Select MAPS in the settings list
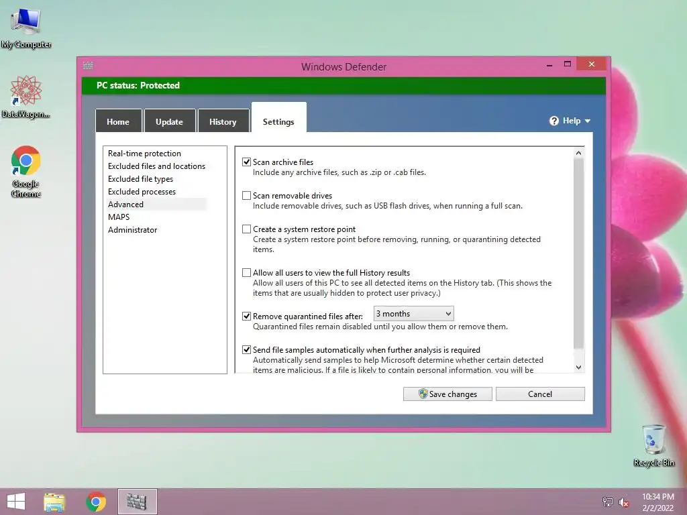 (119, 217)
